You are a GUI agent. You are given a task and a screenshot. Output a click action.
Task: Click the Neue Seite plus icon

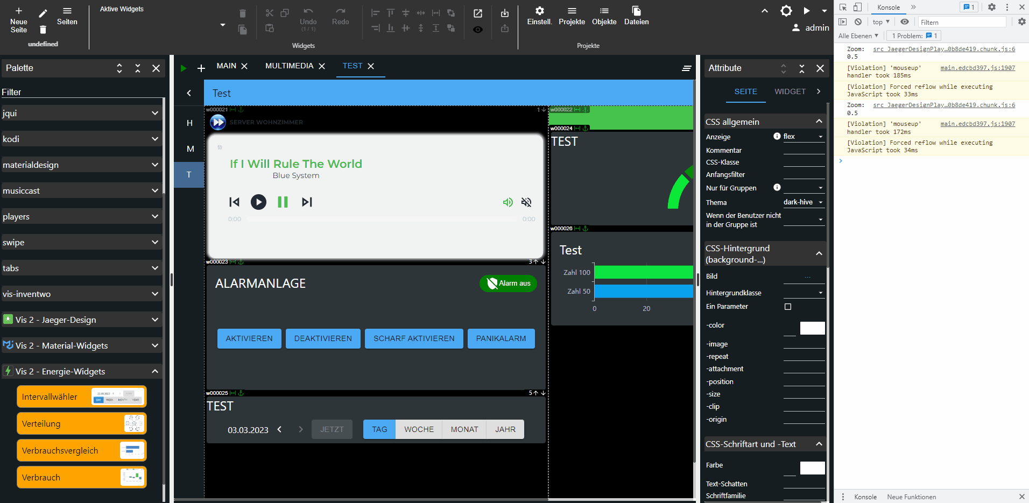[19, 11]
